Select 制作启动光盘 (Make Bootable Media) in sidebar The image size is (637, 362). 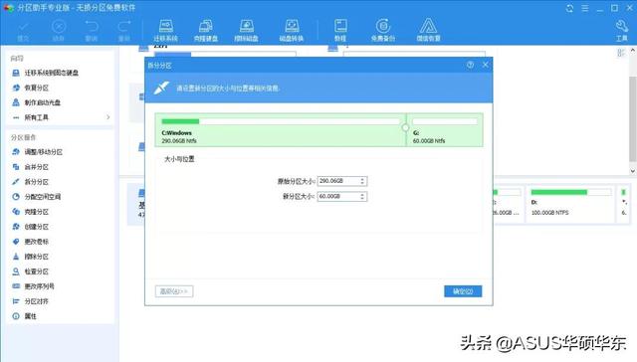[42, 102]
